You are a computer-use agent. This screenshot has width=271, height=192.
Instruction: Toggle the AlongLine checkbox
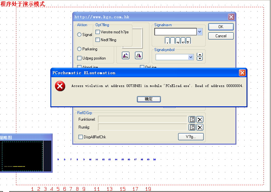pyautogui.click(x=79, y=67)
